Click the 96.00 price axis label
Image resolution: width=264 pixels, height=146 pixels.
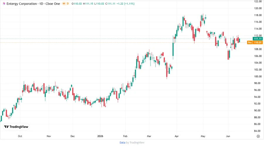258,90
